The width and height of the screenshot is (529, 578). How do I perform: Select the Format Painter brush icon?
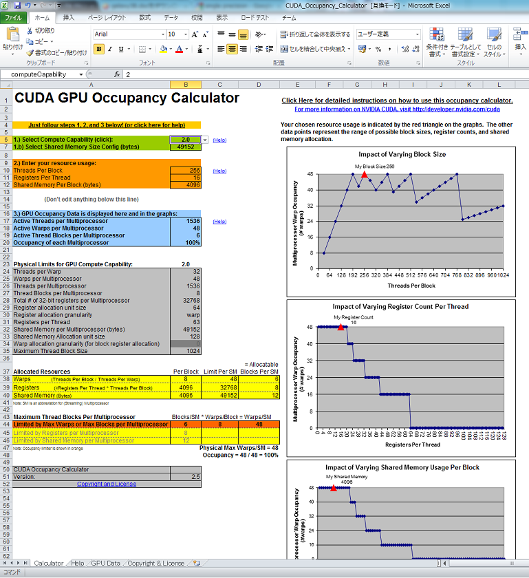[30, 52]
